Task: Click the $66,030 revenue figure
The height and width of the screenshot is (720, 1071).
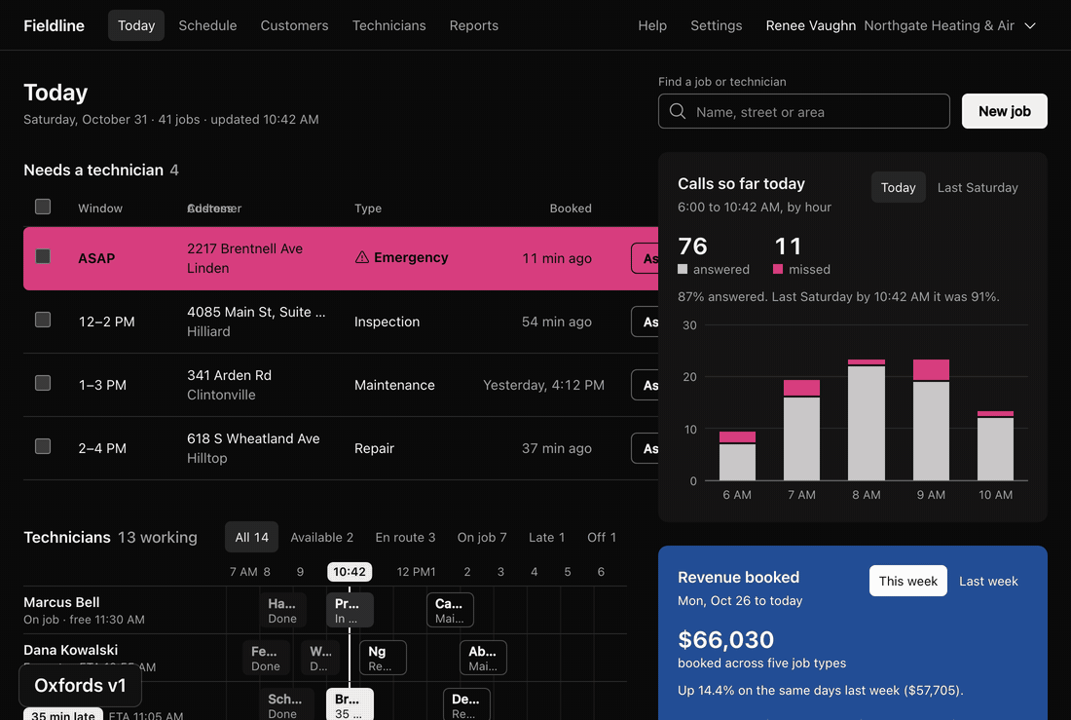Action: [x=725, y=639]
